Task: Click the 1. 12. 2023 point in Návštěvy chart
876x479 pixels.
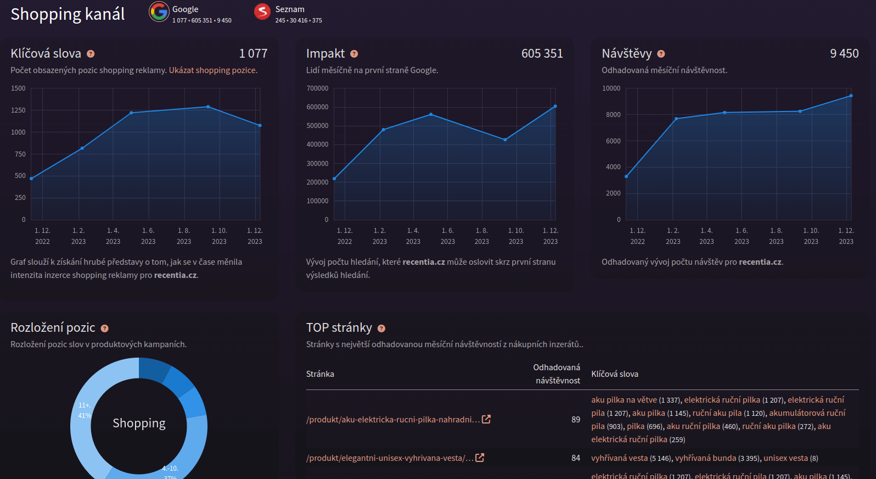Action: (851, 96)
